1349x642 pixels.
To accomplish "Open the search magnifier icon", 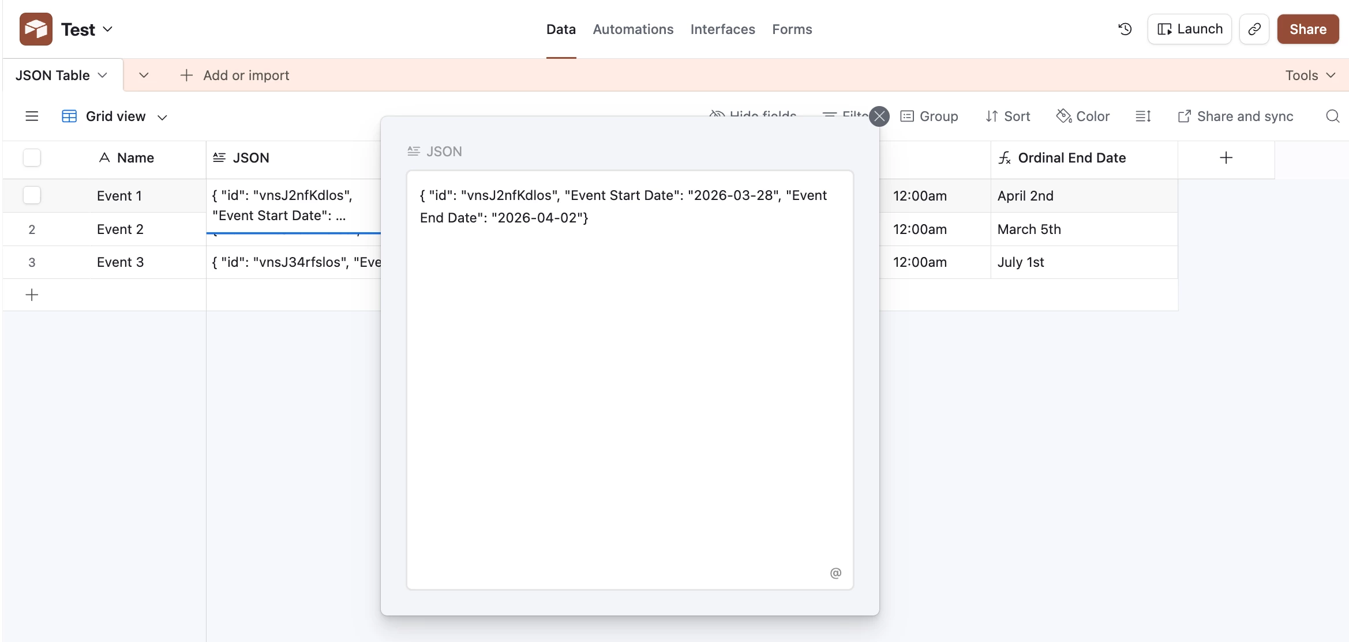I will [1332, 116].
